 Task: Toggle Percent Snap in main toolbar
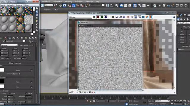(x=78, y=5)
